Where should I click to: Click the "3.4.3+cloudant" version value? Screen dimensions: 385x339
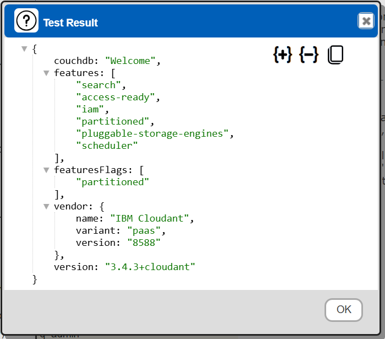click(150, 267)
